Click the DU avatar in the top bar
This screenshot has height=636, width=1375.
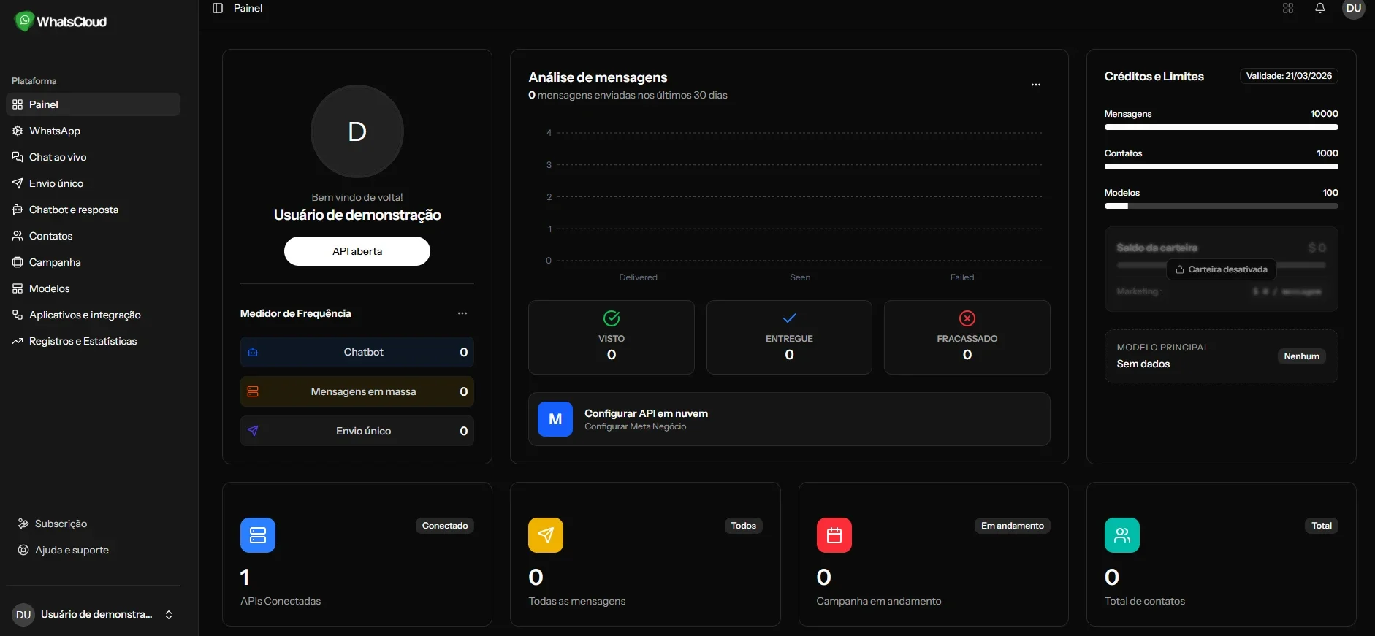[x=1354, y=8]
